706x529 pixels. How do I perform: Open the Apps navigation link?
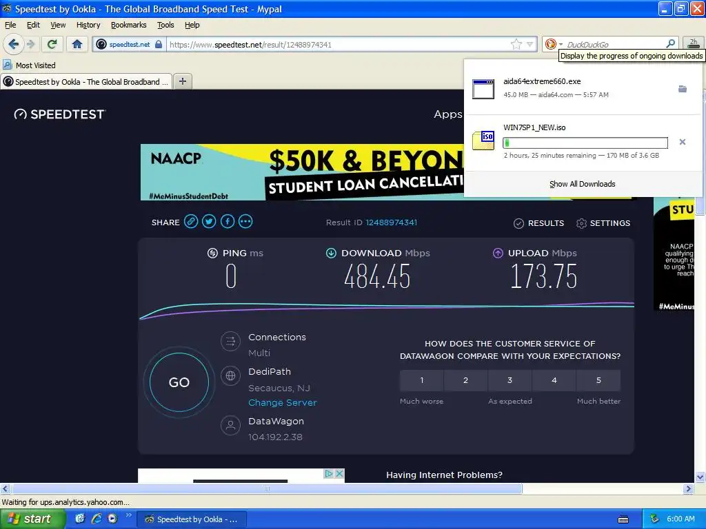pos(447,114)
